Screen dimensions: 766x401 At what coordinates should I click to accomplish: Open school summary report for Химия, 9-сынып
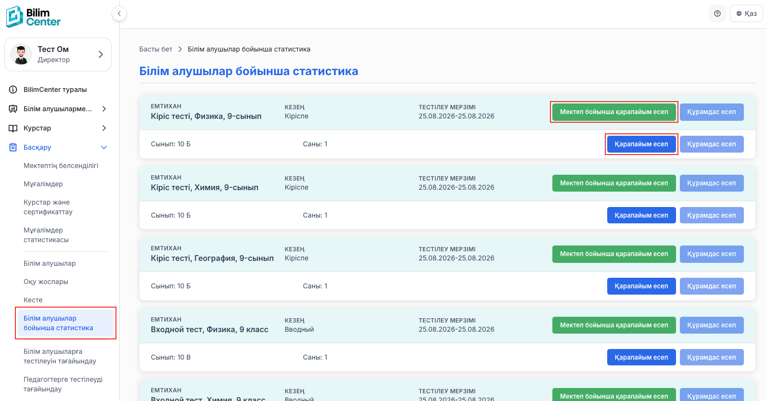click(x=614, y=183)
